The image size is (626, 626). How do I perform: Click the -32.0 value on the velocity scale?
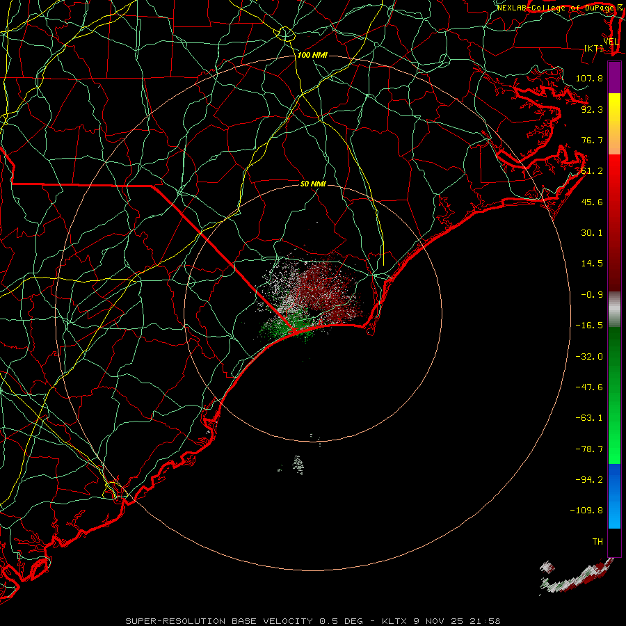(x=589, y=357)
